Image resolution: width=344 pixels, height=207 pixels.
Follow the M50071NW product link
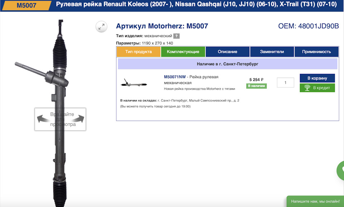(175, 77)
